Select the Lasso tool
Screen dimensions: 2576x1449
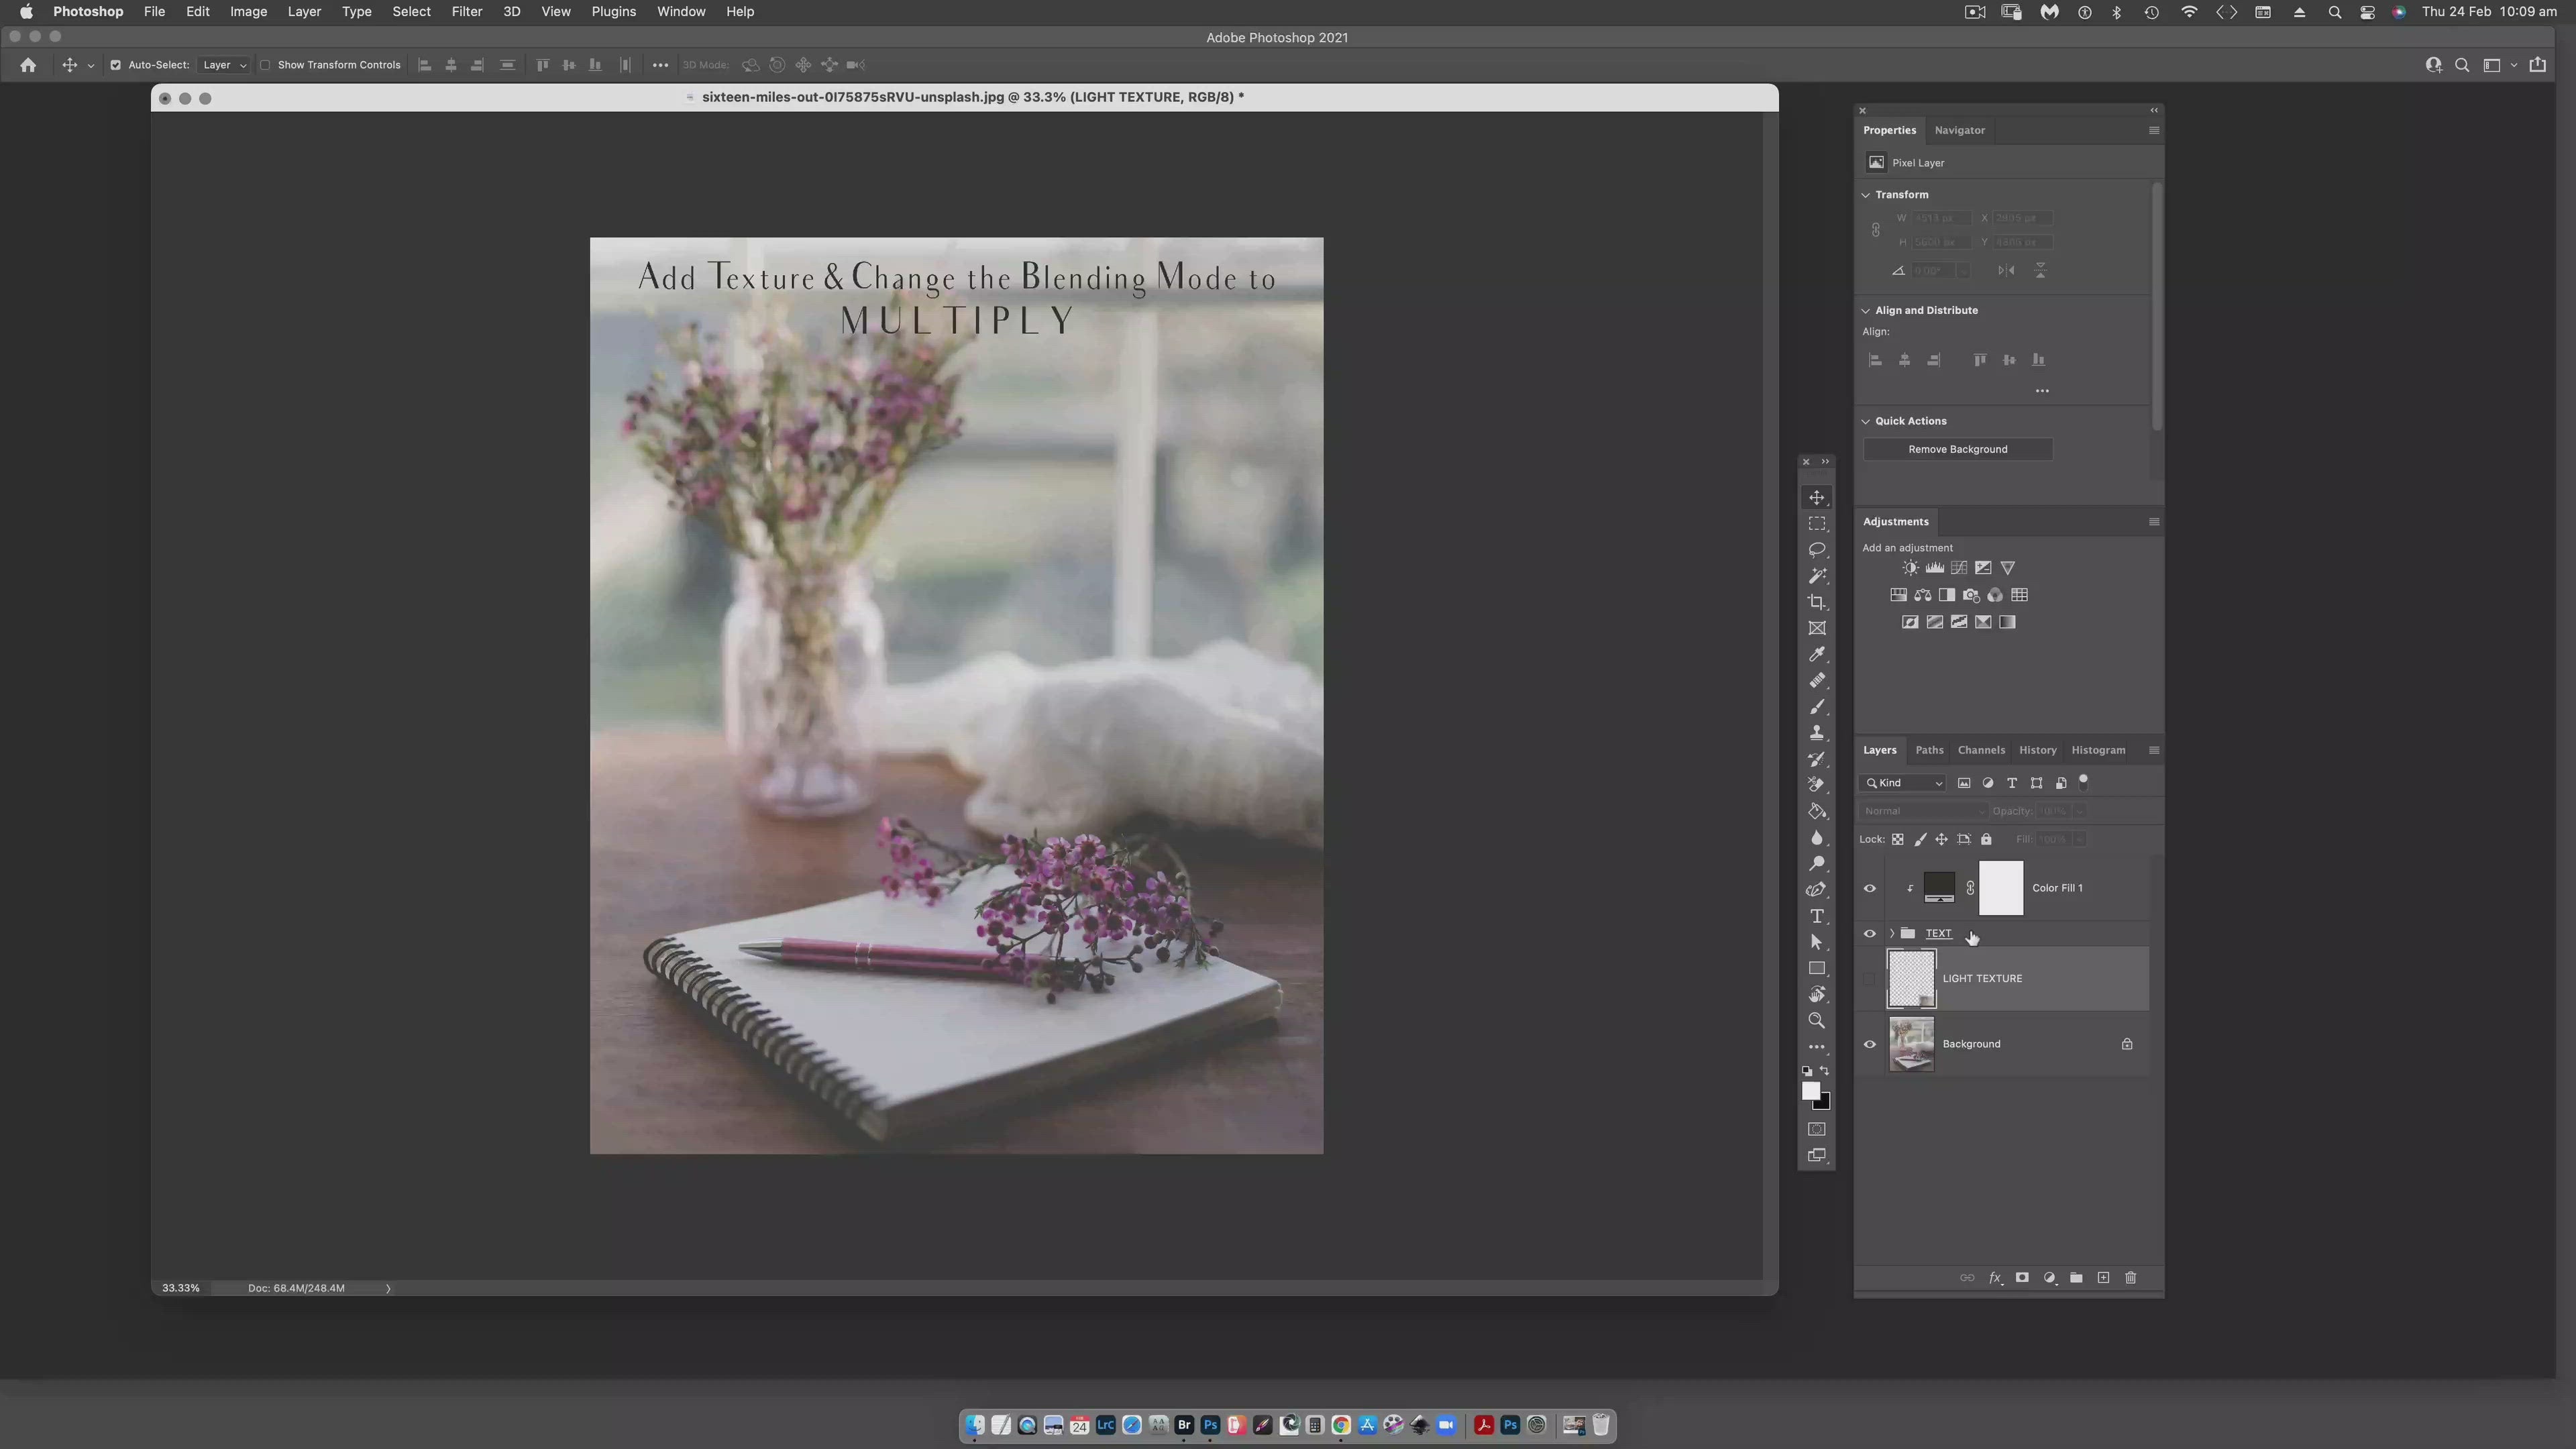[1817, 550]
